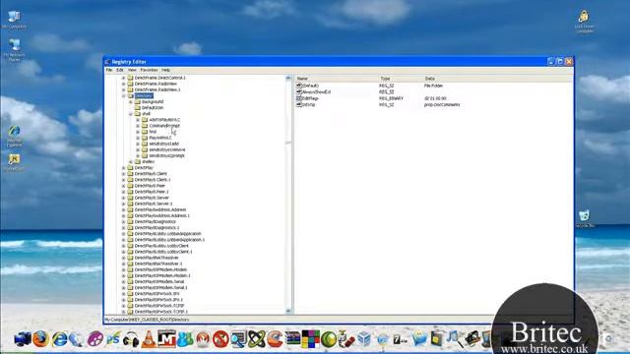Launch CCleaner red C icon in dock
630x354 pixels.
click(x=275, y=339)
